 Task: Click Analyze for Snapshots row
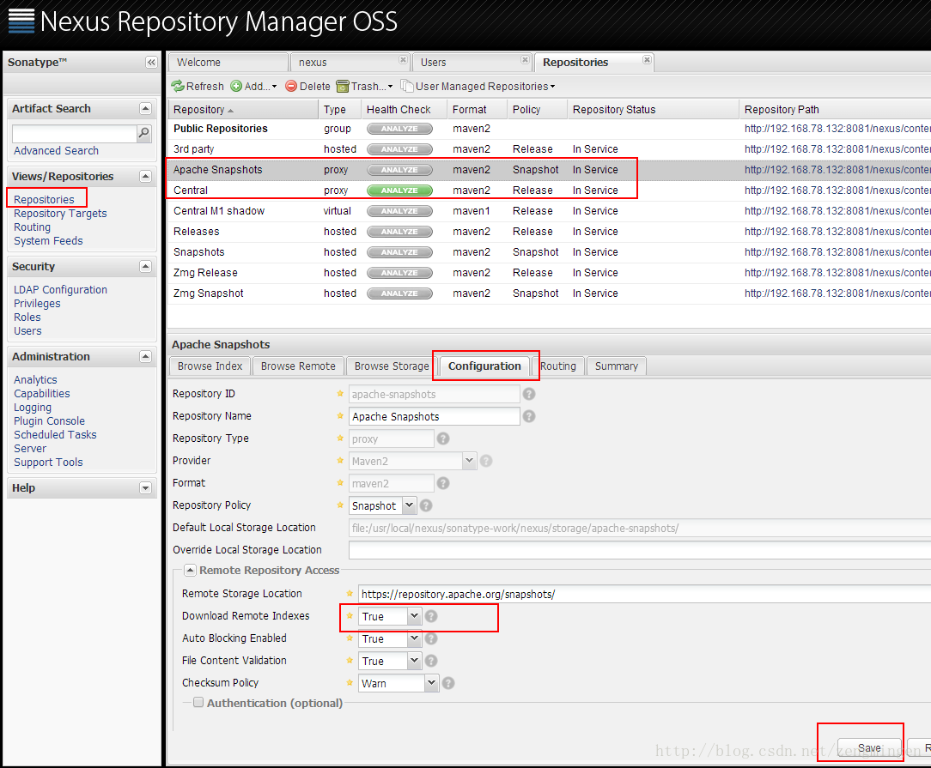(x=399, y=252)
